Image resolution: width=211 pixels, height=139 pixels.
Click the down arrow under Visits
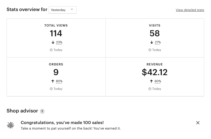[x=151, y=42]
